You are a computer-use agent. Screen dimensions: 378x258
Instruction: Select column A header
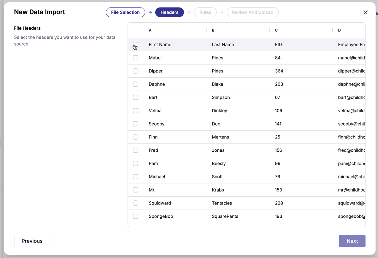coord(150,30)
